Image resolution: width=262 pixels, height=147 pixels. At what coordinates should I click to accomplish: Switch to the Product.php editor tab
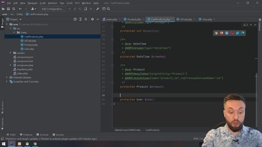(x=134, y=19)
